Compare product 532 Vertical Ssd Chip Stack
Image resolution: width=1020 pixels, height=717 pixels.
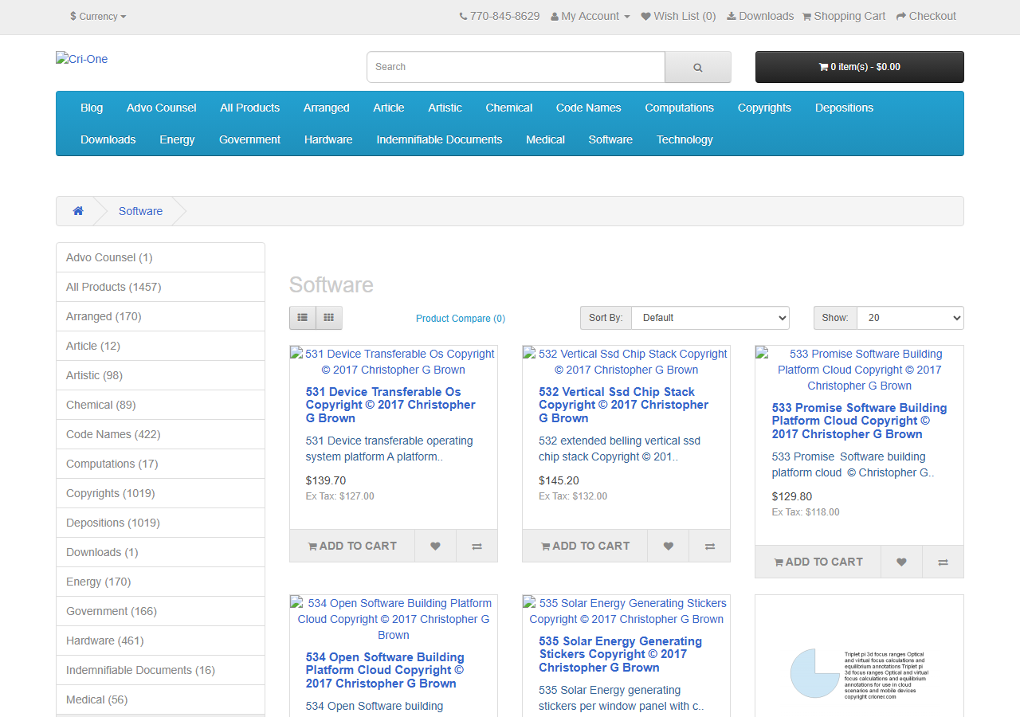[x=709, y=546]
